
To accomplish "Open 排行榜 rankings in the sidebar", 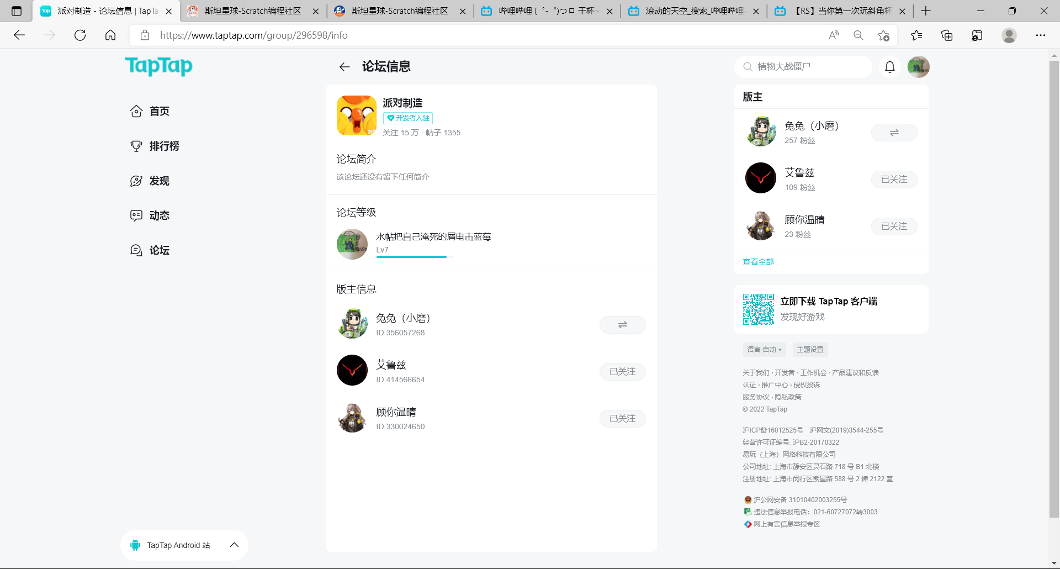I will point(155,146).
